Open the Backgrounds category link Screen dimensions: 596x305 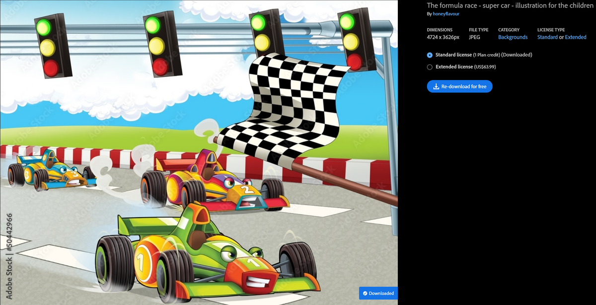coord(513,37)
